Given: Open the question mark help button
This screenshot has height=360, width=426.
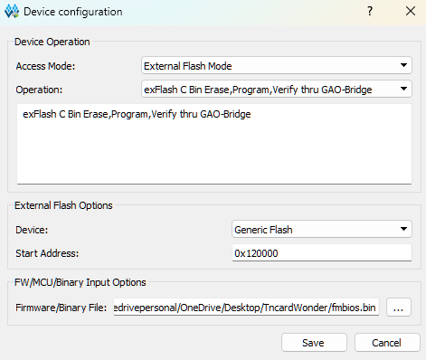Looking at the screenshot, I should tap(370, 12).
